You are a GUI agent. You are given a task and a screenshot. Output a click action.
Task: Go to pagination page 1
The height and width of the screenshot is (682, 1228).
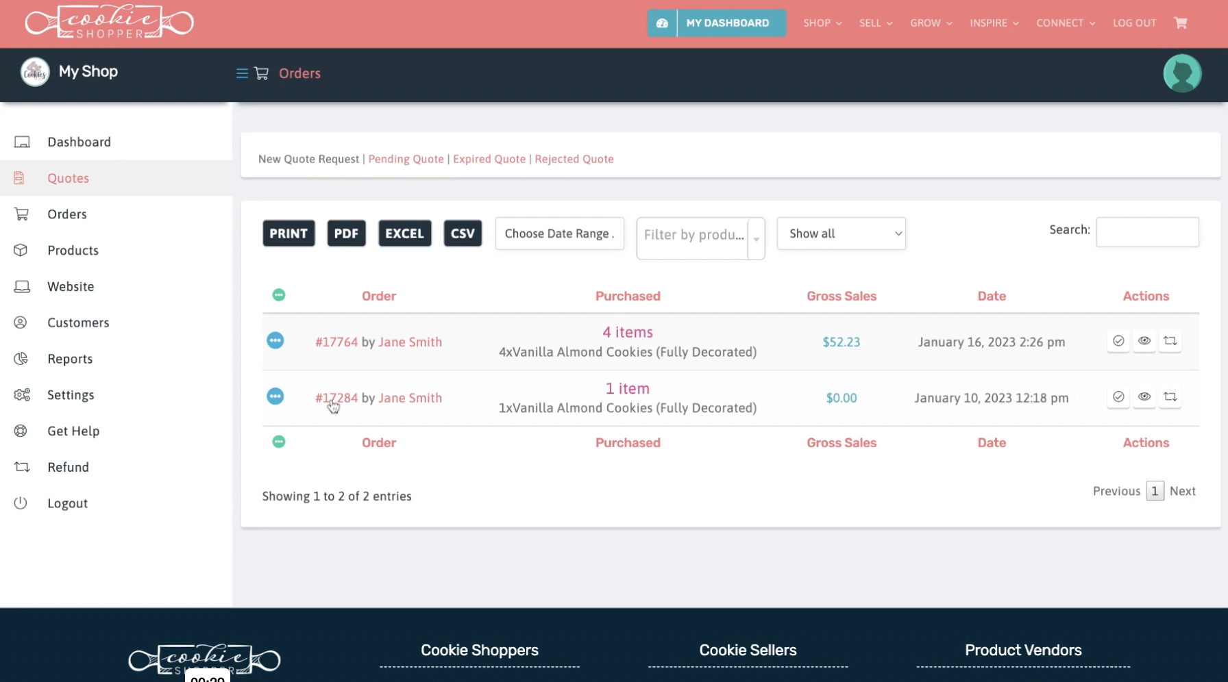pos(1155,491)
